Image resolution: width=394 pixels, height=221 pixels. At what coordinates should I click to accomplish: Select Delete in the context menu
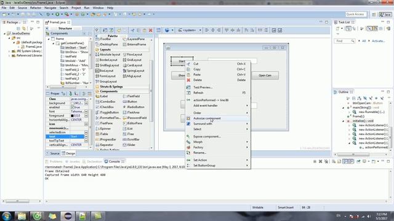(x=218, y=80)
